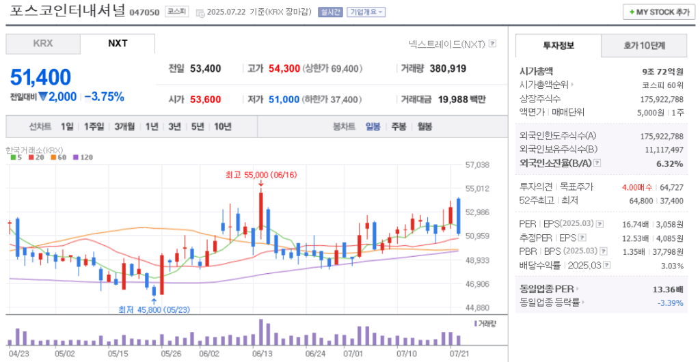The width and height of the screenshot is (700, 362).
Task: Click the stock code 047050
Action: tap(144, 12)
